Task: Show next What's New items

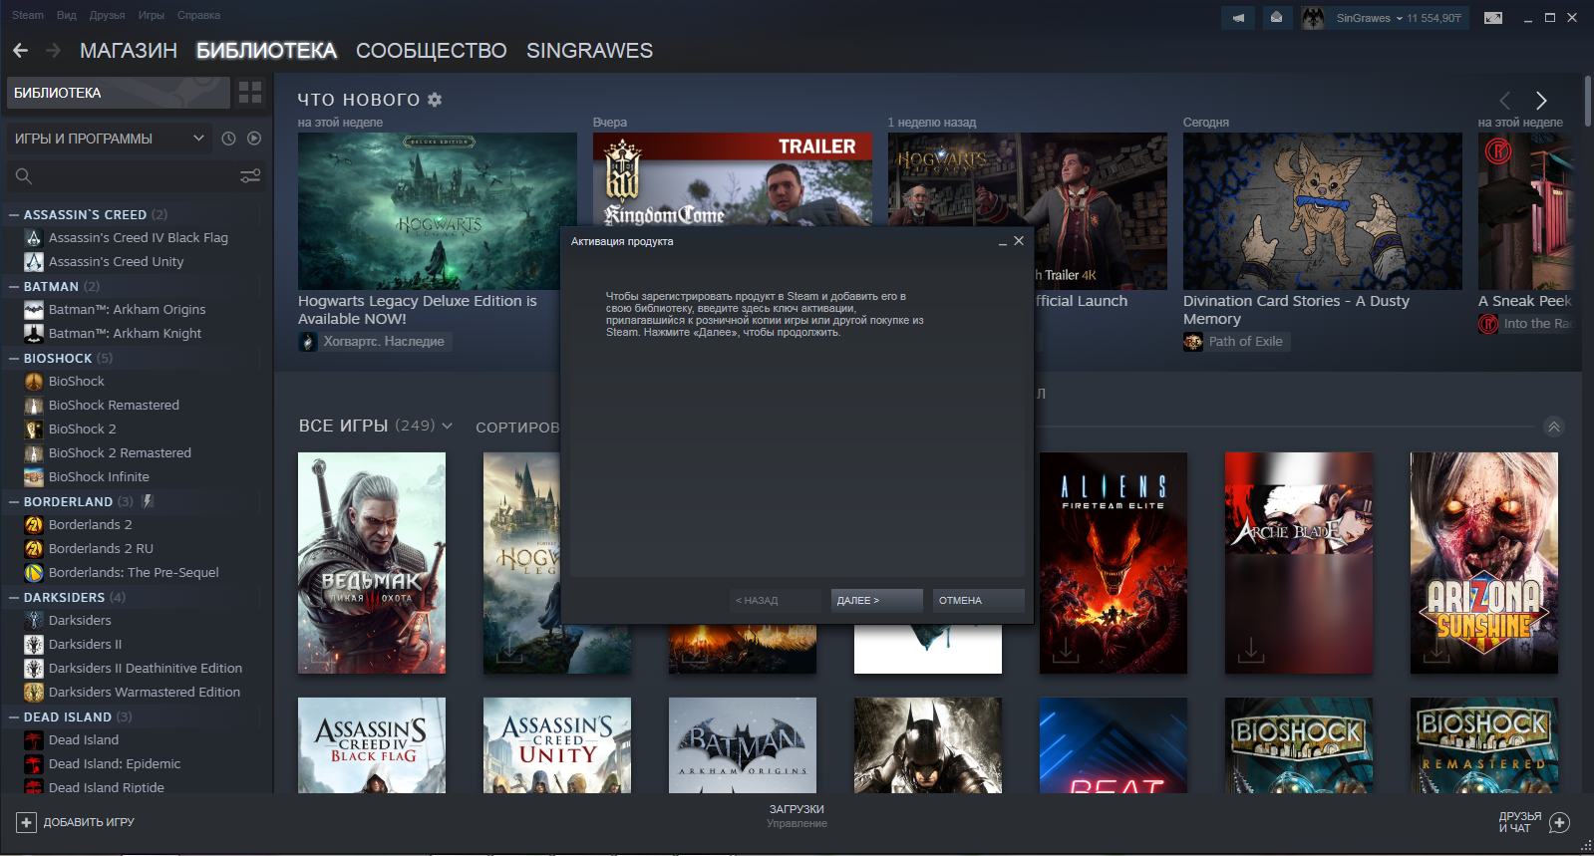Action: [x=1541, y=100]
